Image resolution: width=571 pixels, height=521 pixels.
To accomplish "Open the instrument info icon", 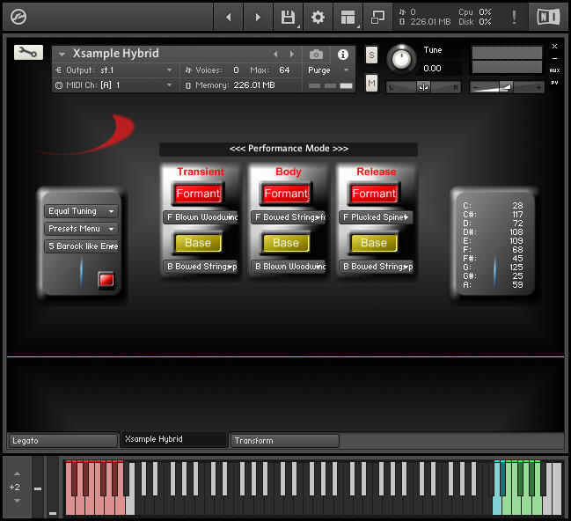I will [x=342, y=55].
